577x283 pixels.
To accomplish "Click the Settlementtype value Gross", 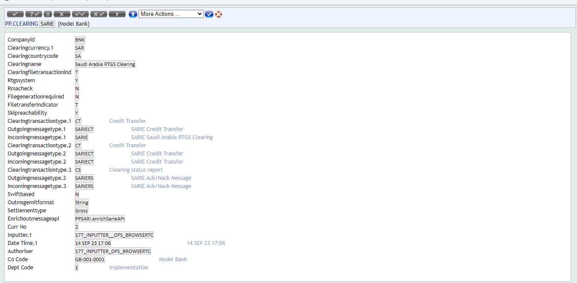I will point(81,211).
